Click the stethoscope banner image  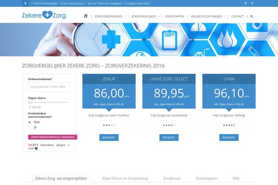[139, 39]
